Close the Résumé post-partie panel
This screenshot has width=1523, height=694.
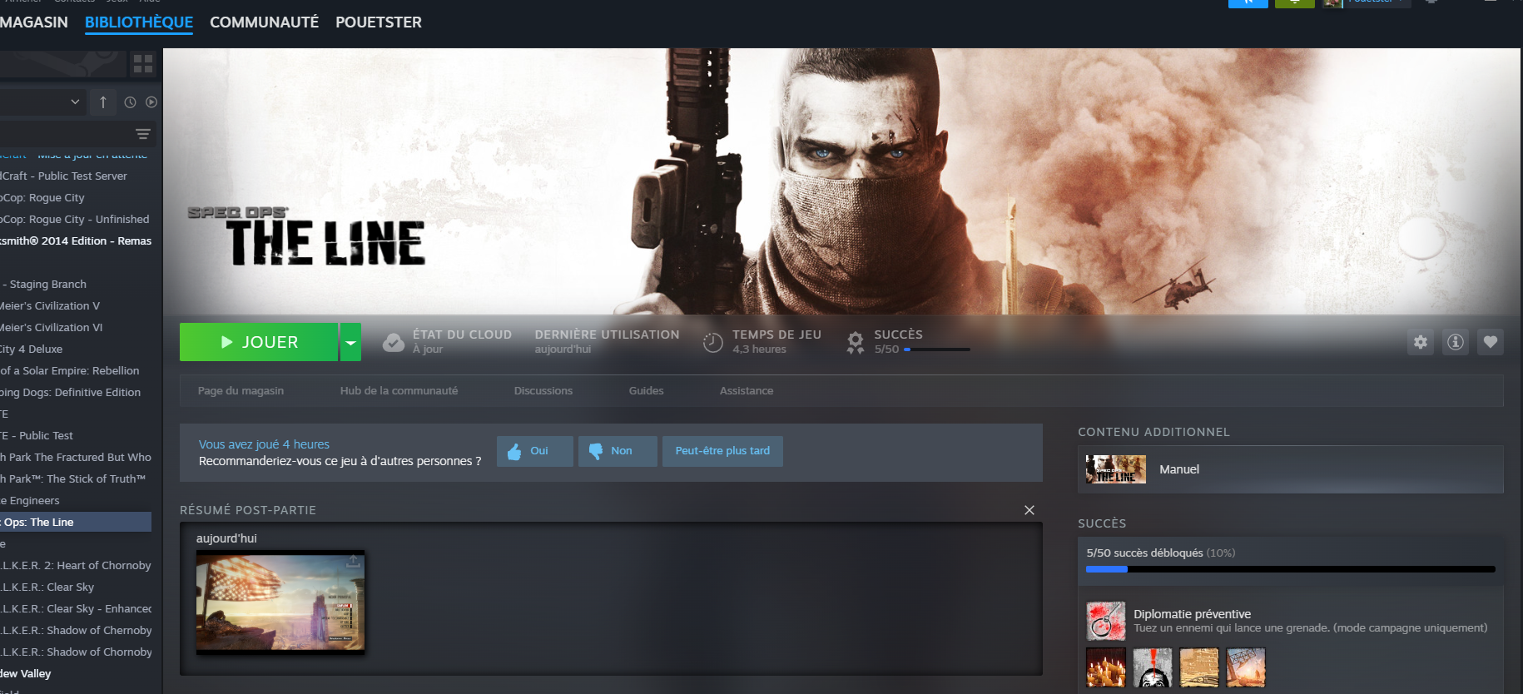[x=1029, y=510]
